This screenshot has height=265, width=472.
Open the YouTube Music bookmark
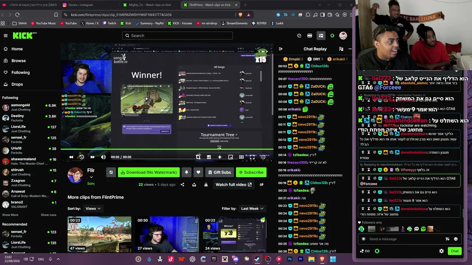(x=44, y=23)
